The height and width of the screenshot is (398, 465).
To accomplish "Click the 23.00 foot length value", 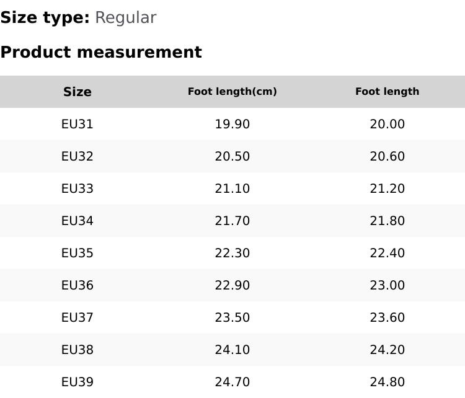I will [x=387, y=285].
